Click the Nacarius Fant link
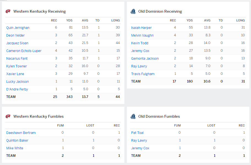 click(x=17, y=59)
